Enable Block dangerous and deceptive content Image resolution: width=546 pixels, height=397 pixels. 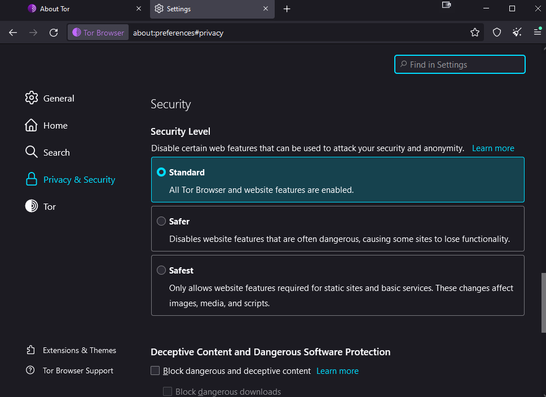tap(155, 370)
